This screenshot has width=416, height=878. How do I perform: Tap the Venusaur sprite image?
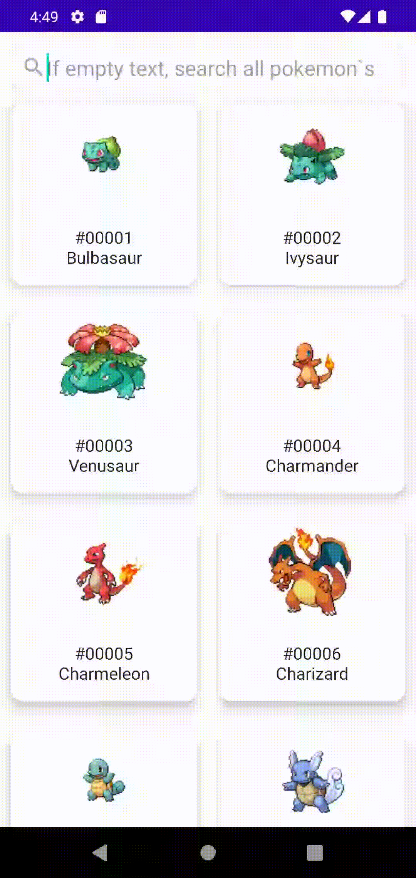103,361
